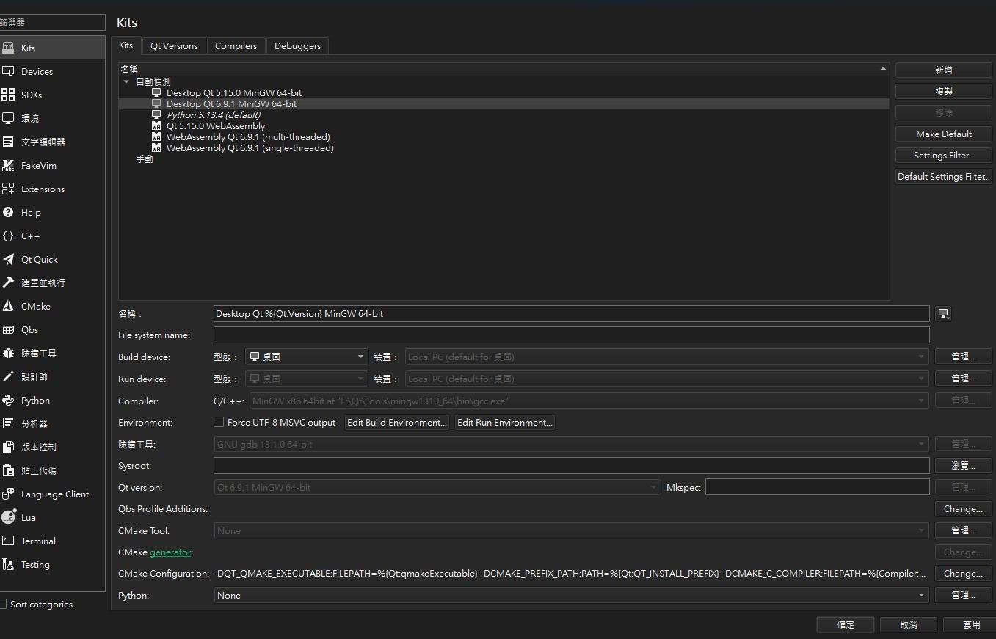The height and width of the screenshot is (639, 996).
Task: Open the Terminal settings category
Action: click(x=52, y=541)
